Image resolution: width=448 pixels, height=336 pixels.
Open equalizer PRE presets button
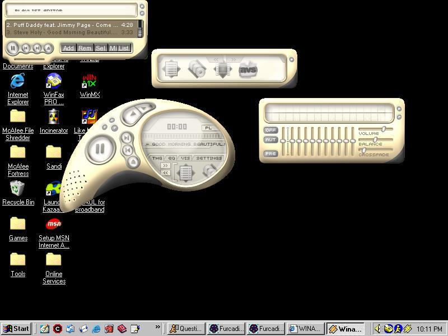click(270, 153)
